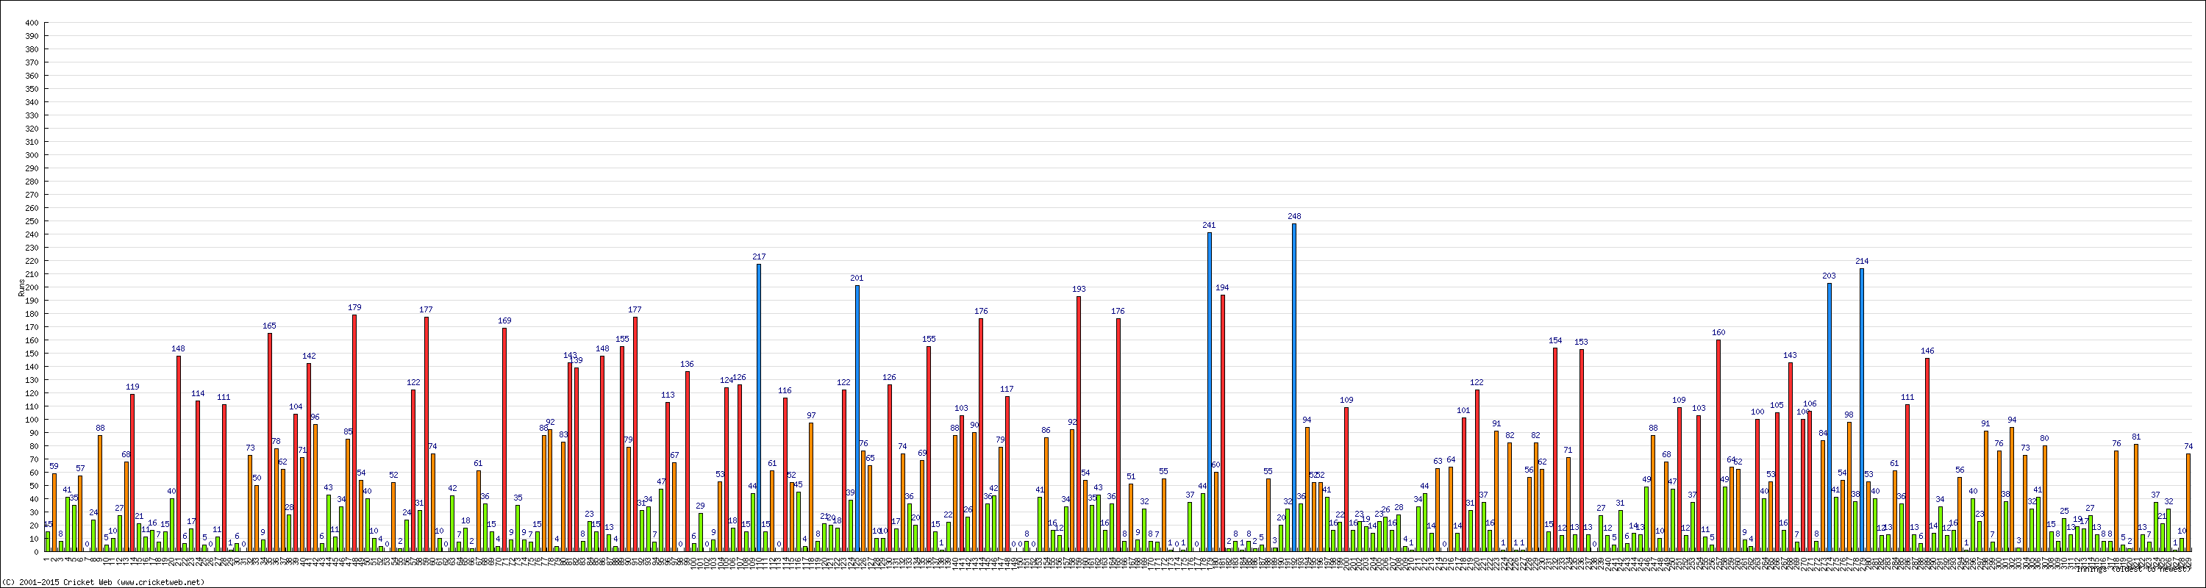Select the blue bar with value 201
2206x588 pixels.
tap(857, 418)
